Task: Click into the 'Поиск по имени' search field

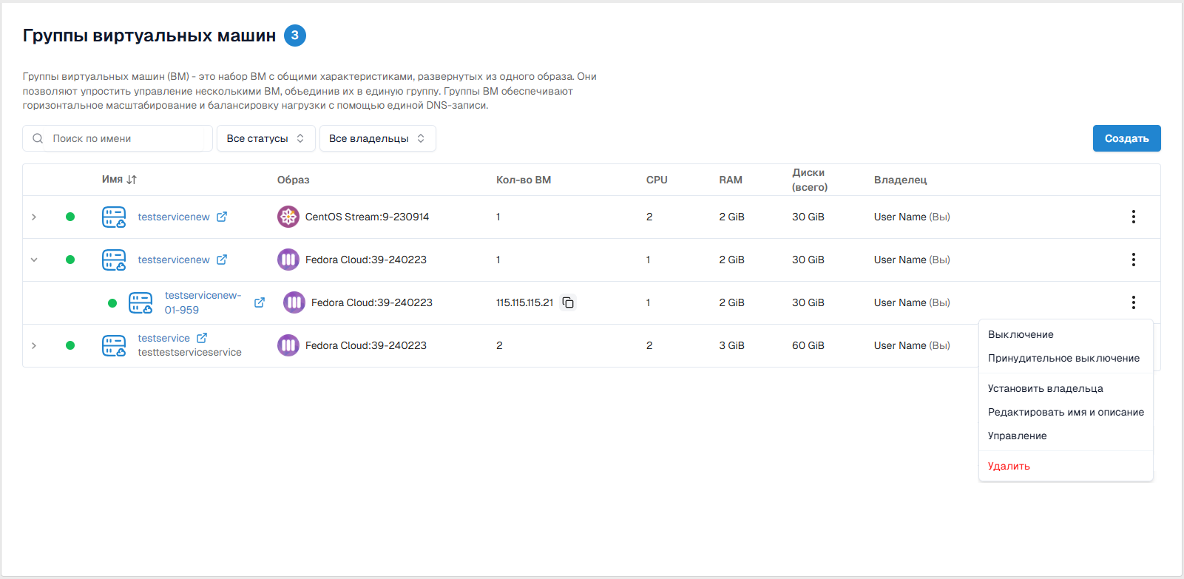Action: (x=126, y=138)
